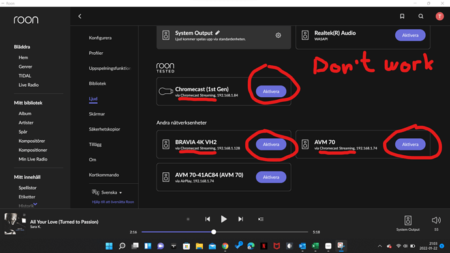450x253 pixels.
Task: Select the Ljud settings tab
Action: pyautogui.click(x=93, y=98)
